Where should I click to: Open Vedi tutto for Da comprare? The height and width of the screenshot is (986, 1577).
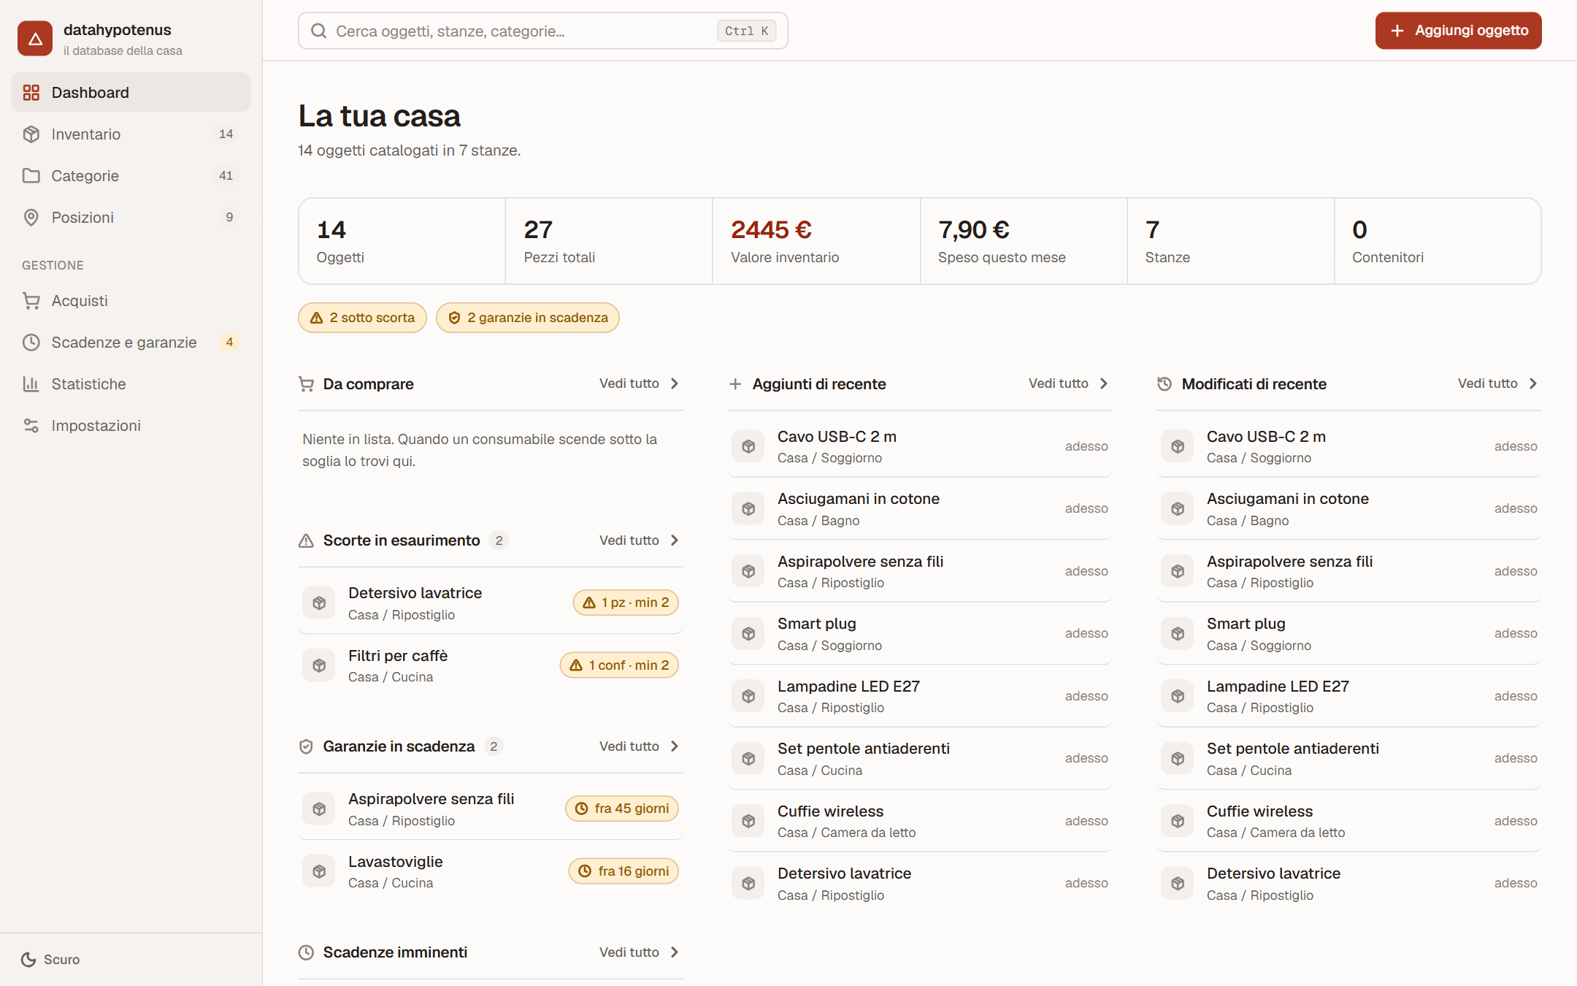640,383
